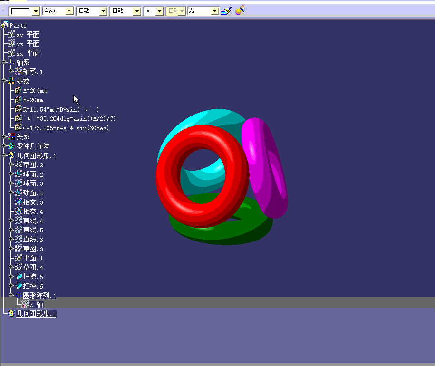Click the 轴系 axis system icon

tap(11, 62)
